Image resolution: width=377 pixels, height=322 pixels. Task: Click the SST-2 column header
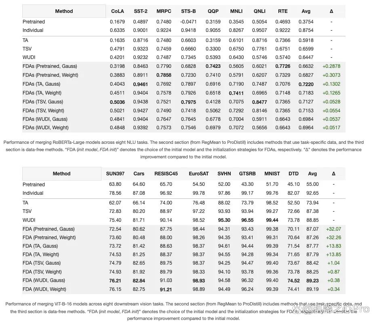(141, 11)
